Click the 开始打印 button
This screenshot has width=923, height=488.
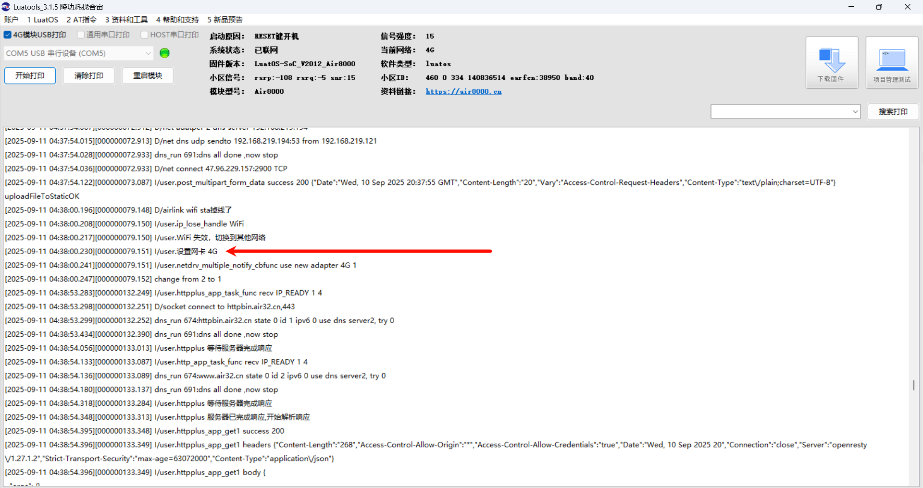[30, 75]
